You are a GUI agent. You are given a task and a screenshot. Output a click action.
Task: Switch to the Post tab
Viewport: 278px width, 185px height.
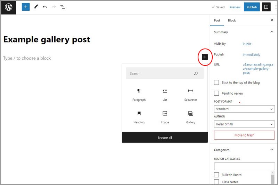[217, 20]
